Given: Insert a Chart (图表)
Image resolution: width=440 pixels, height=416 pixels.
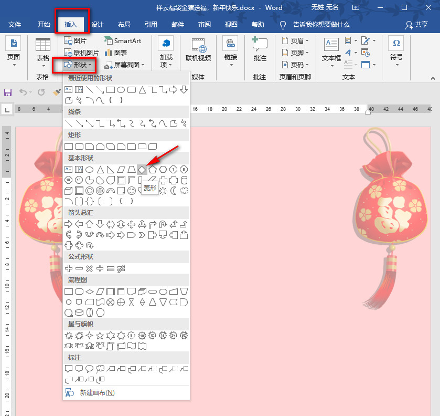Looking at the screenshot, I should [115, 53].
